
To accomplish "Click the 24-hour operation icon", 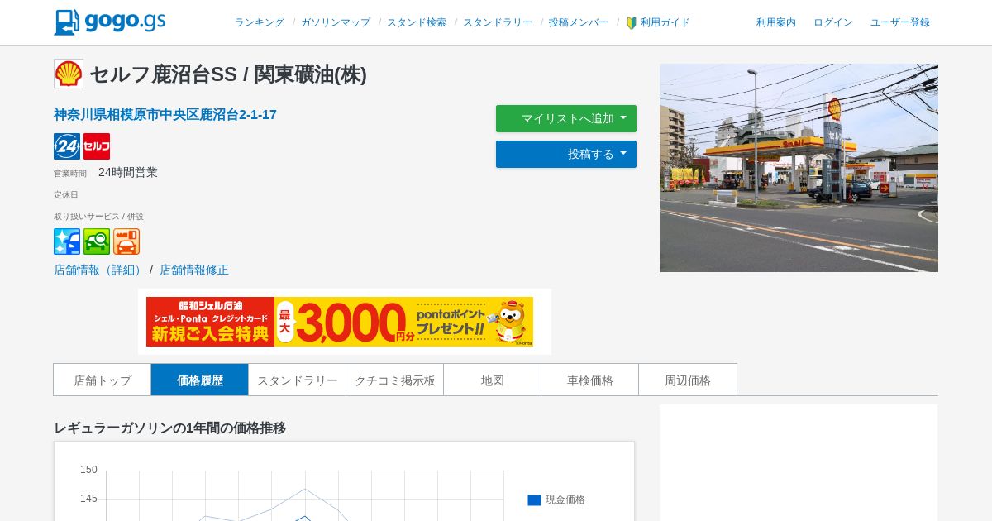I will tap(67, 146).
